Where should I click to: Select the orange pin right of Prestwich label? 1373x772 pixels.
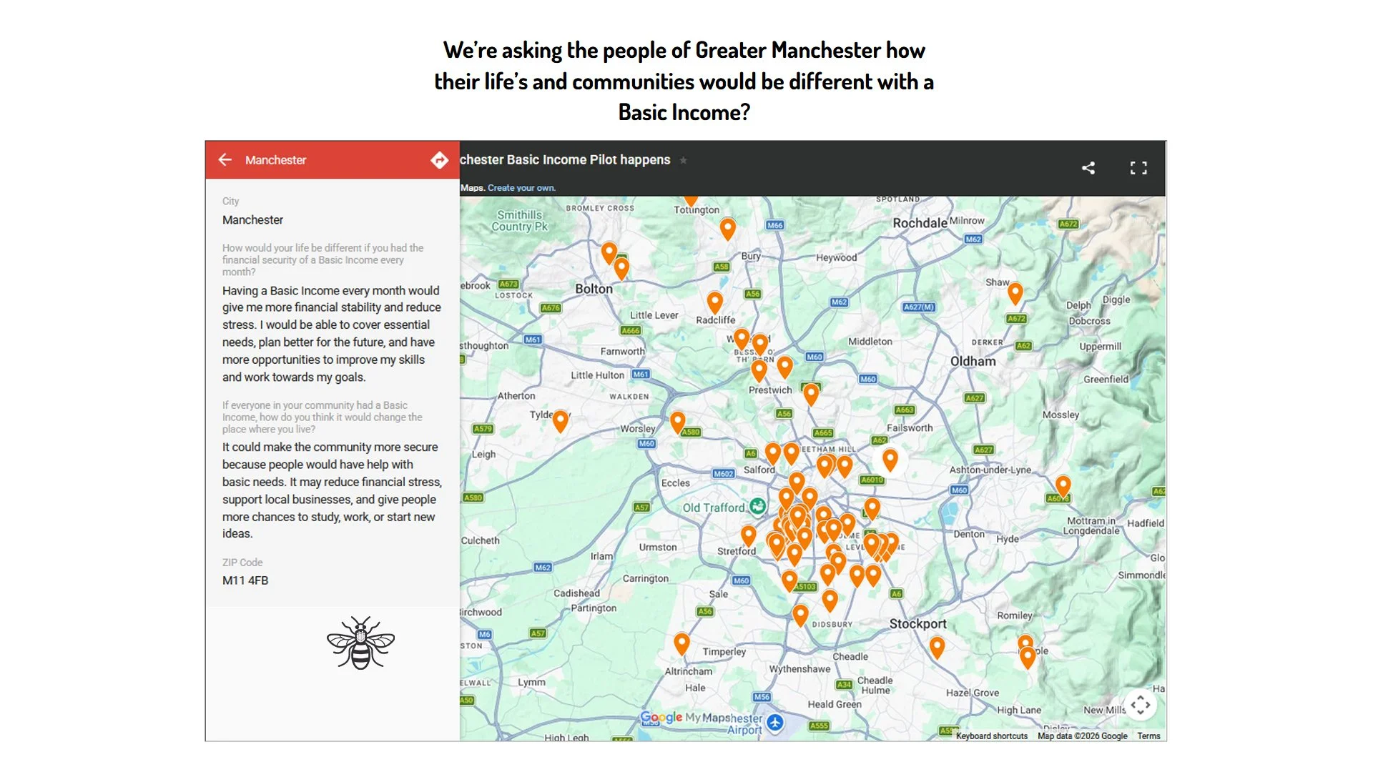pyautogui.click(x=810, y=394)
